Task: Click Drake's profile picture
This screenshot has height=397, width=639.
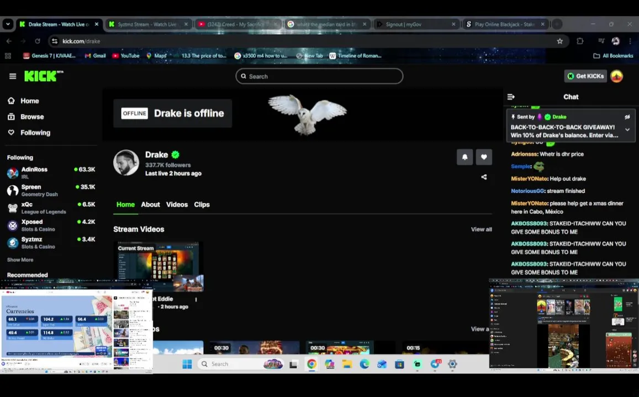Action: tap(126, 163)
